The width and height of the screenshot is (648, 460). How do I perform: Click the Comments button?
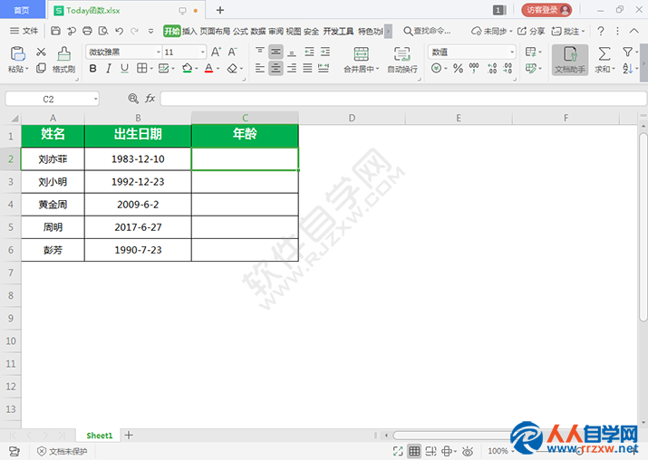click(x=568, y=31)
